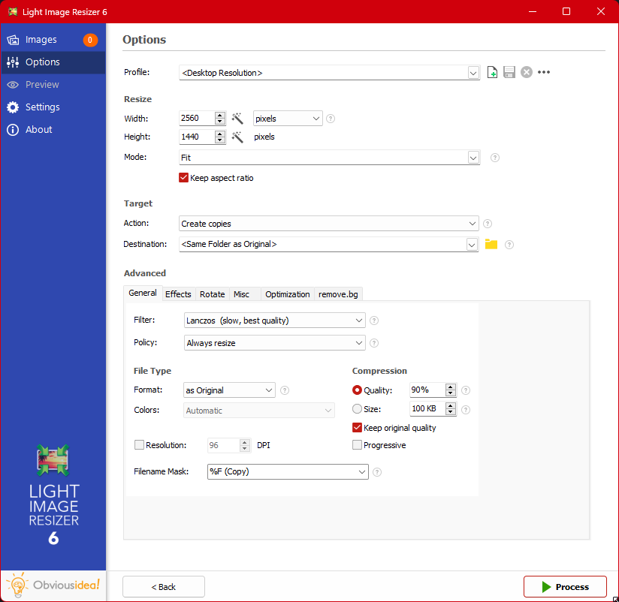Increase Quality value with up arrow
Viewport: 619px width, 602px height.
coord(451,387)
